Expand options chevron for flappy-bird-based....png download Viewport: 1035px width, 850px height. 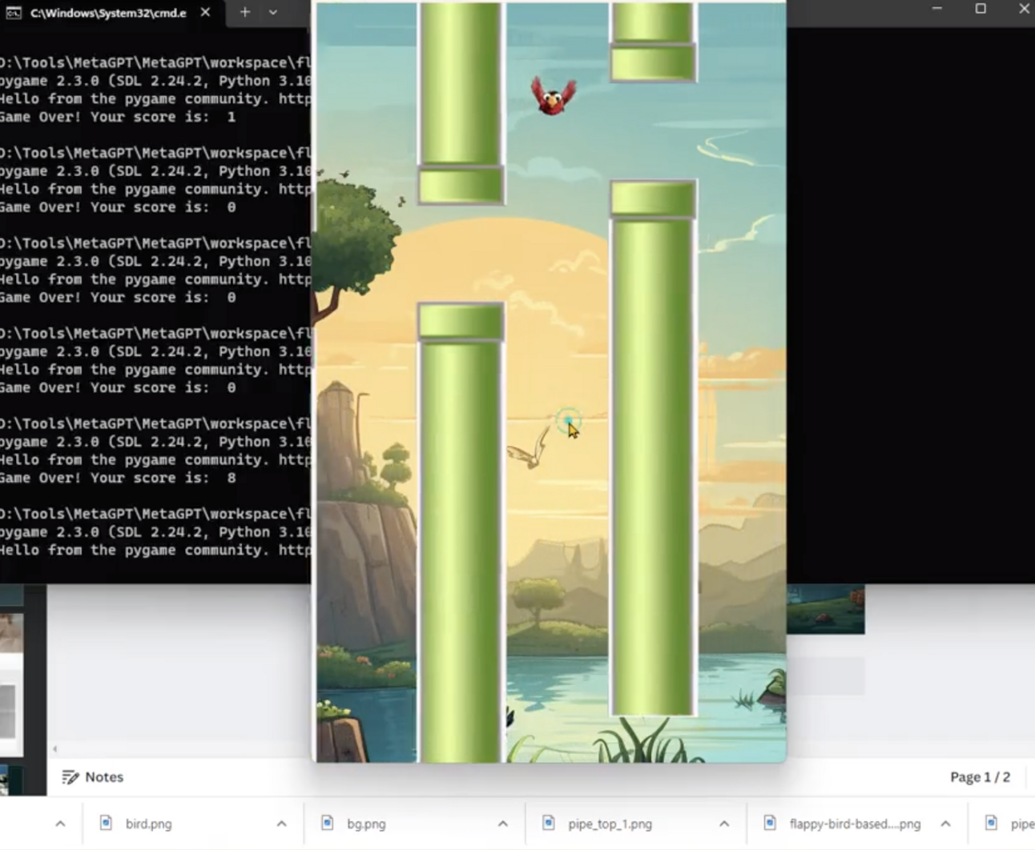point(945,824)
